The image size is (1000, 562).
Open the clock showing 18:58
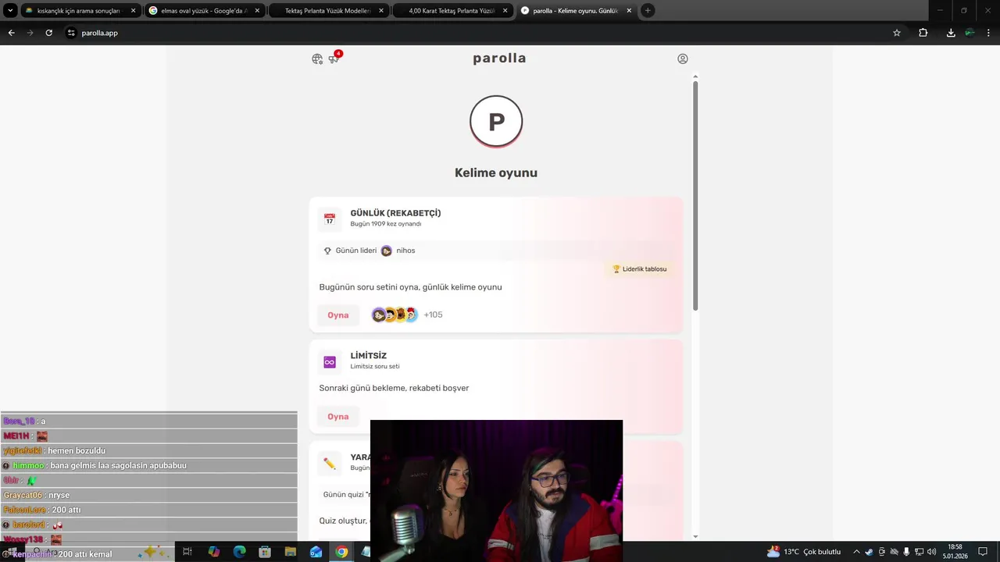point(955,552)
